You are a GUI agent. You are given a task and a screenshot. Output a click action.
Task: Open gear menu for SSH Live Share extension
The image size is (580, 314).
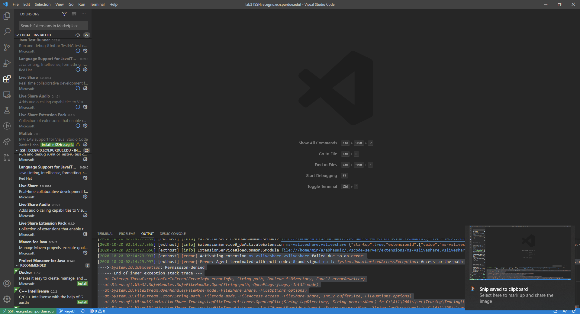[85, 197]
